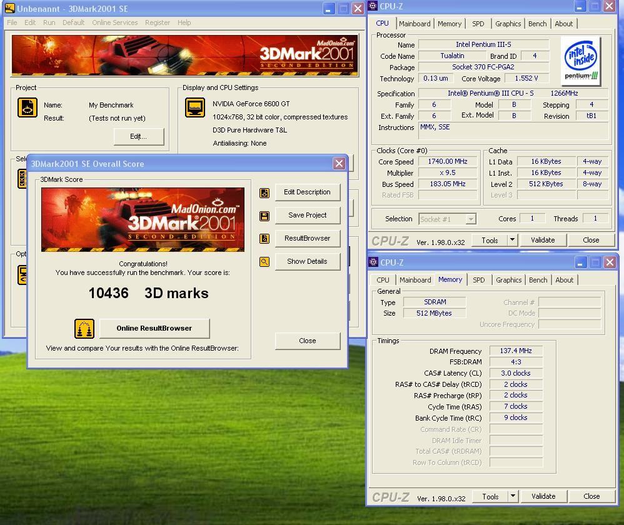This screenshot has height=525, width=624.
Task: Click the Intel Pentium III-S name field
Action: point(483,44)
